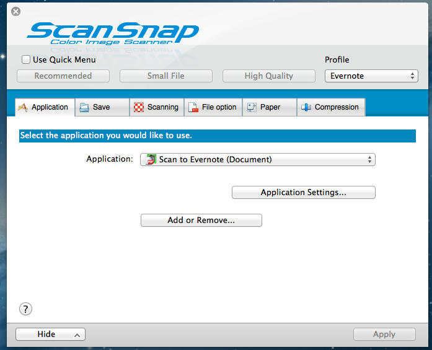The image size is (432, 350).
Task: Click the Application tab icon
Action: pyautogui.click(x=23, y=107)
